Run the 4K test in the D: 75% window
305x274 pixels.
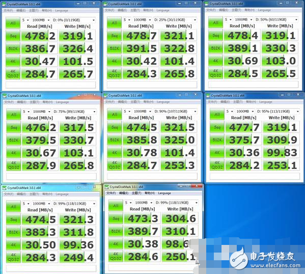(x=14, y=153)
